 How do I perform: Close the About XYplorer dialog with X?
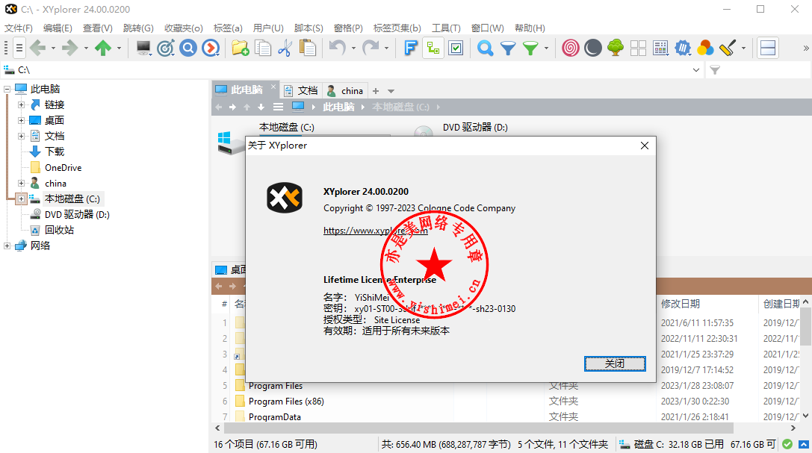click(x=644, y=146)
